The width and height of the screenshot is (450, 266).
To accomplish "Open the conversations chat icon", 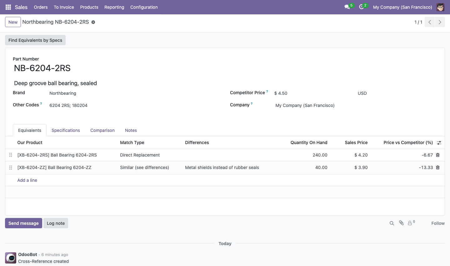I will (347, 7).
